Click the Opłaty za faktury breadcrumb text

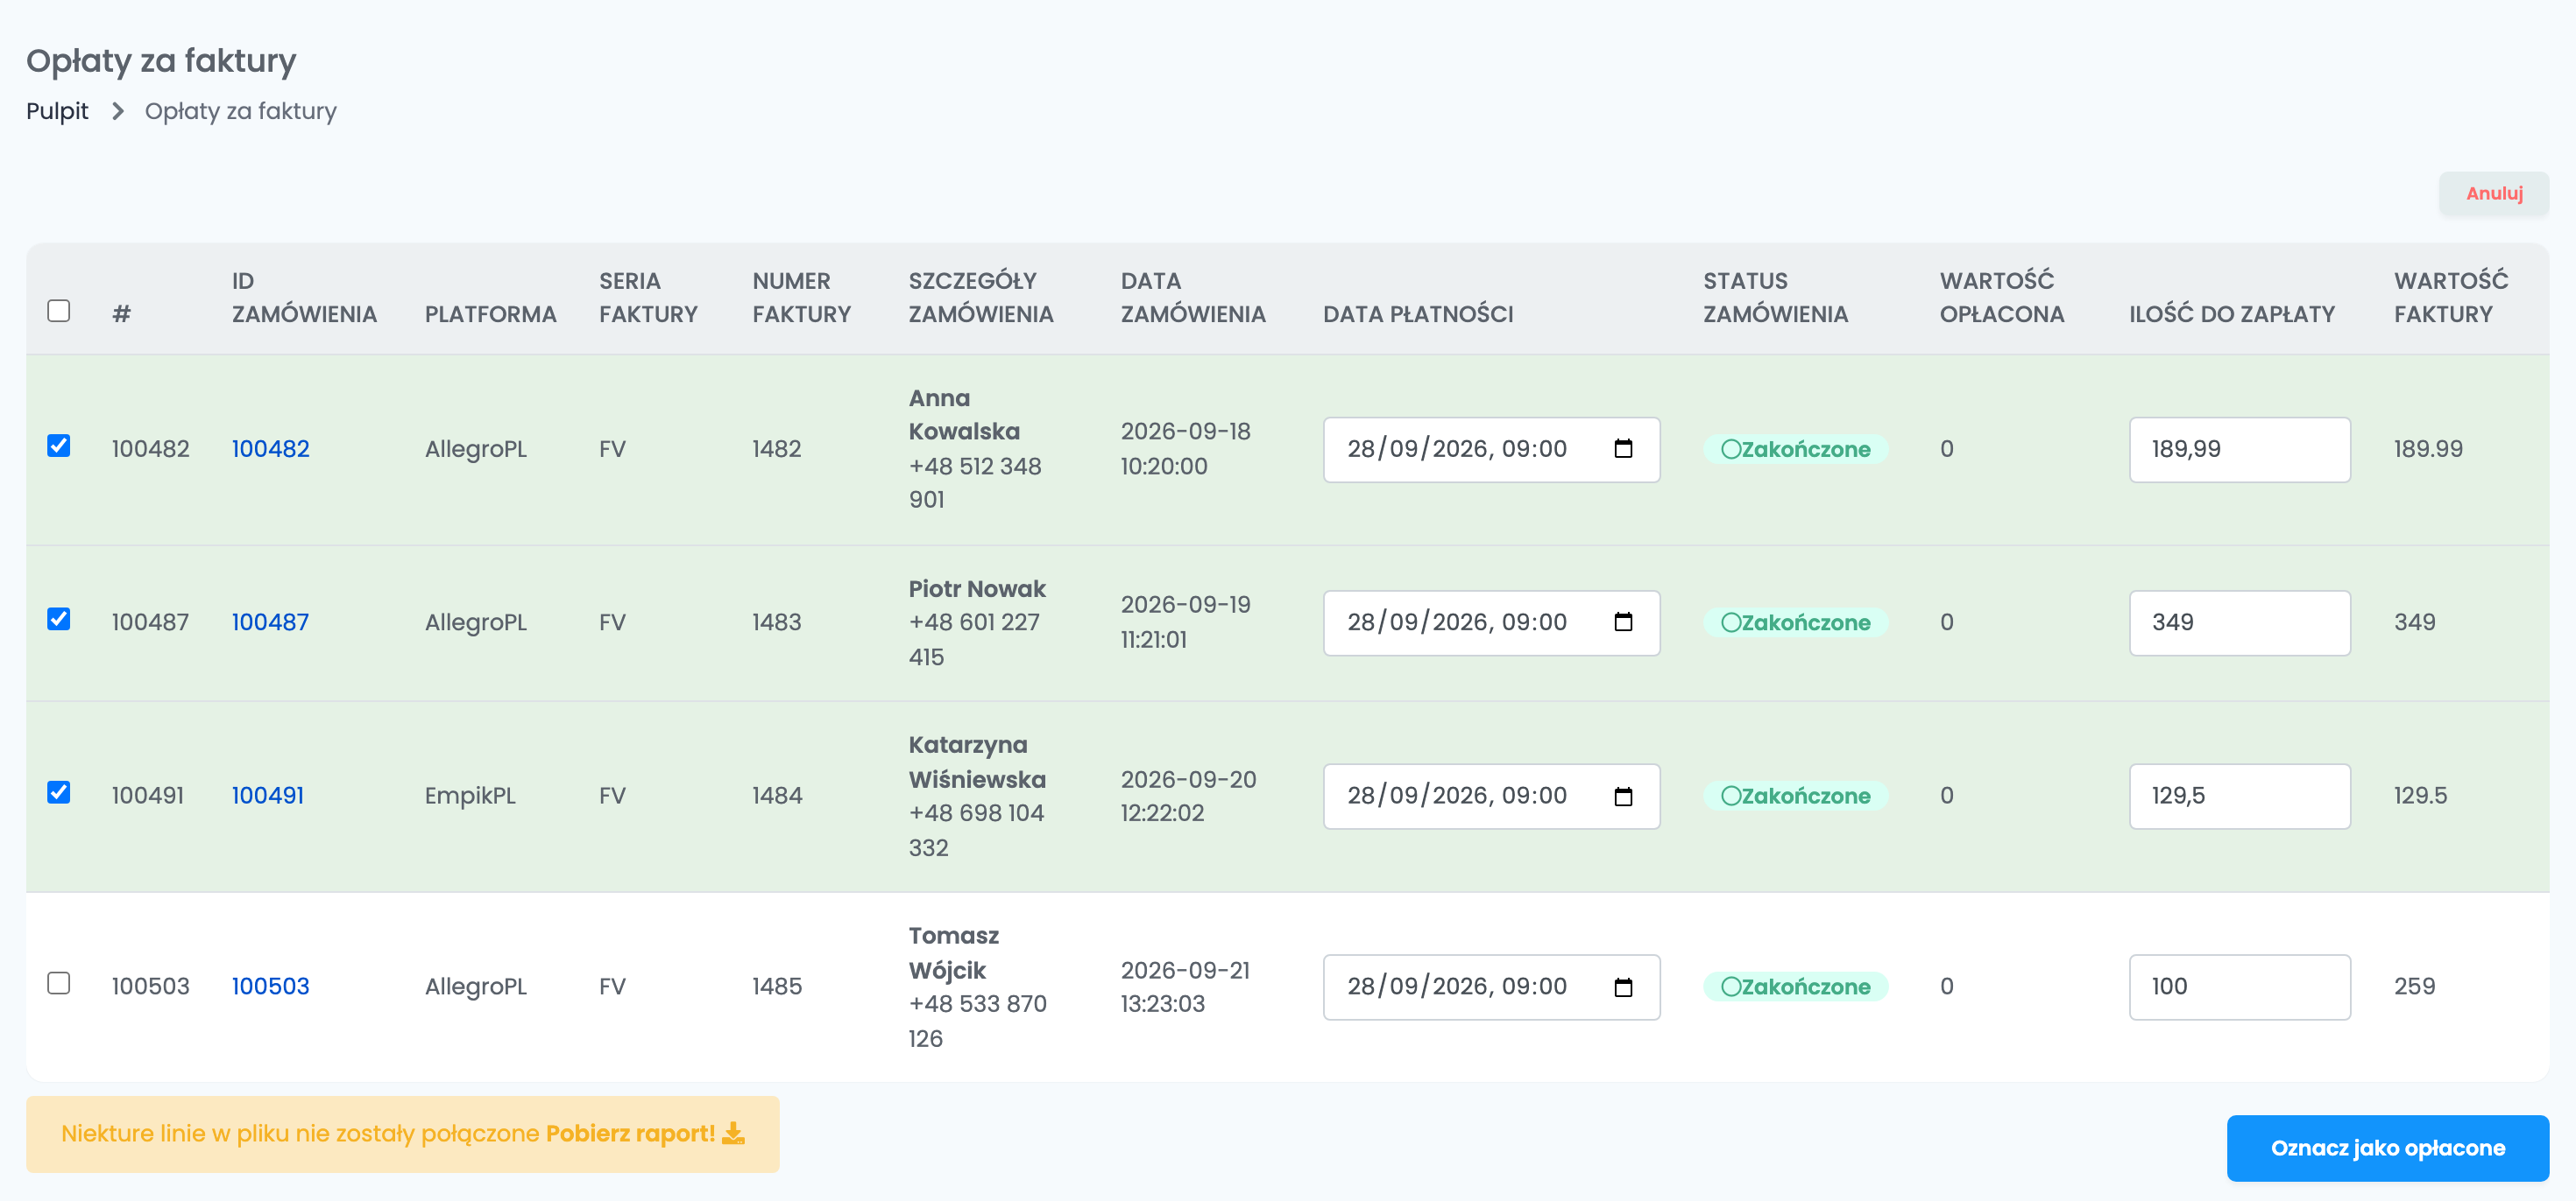pyautogui.click(x=240, y=111)
